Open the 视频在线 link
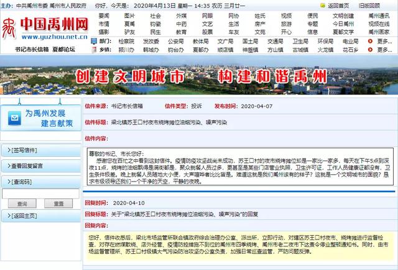The height and width of the screenshot is (270, 398). (x=379, y=24)
